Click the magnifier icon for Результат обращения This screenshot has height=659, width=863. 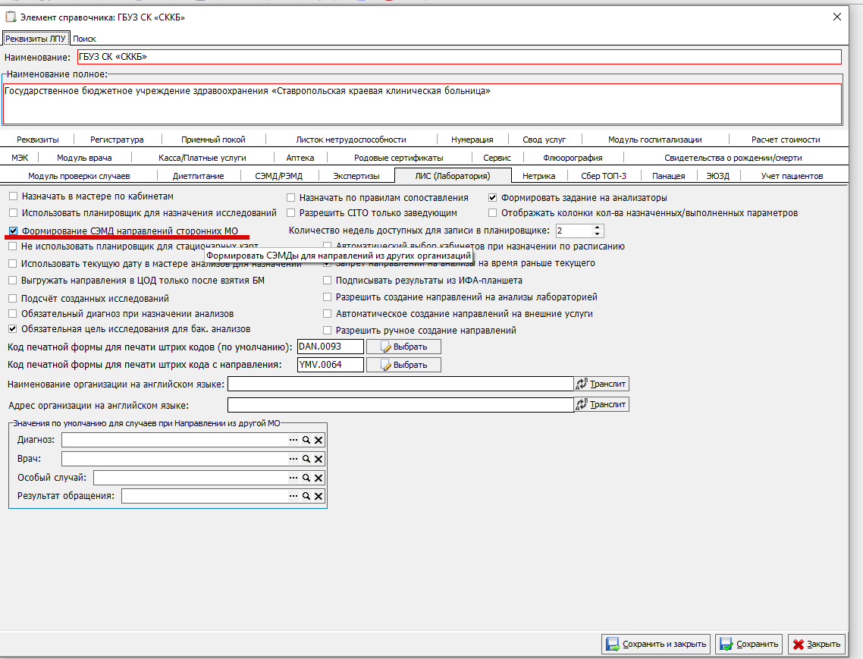click(306, 496)
